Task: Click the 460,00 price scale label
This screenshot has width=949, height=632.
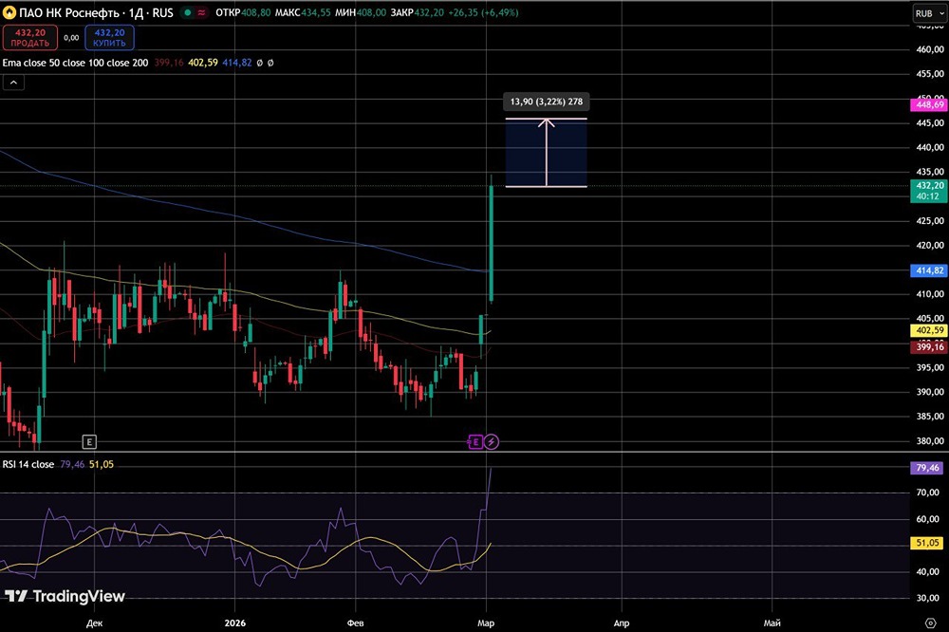Action: tap(930, 49)
